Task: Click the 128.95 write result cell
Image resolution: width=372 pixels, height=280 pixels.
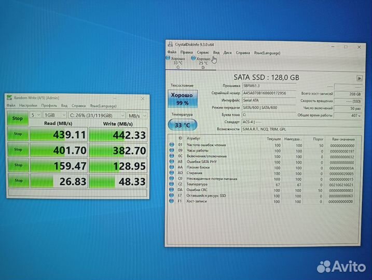Action: [118, 166]
